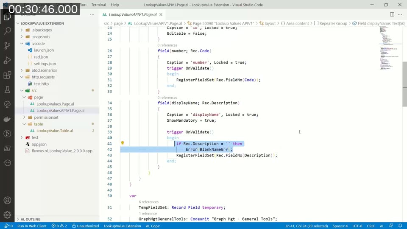
Task: Select the LookupValuesAPIV1.Page.al editor tab
Action: (x=132, y=14)
